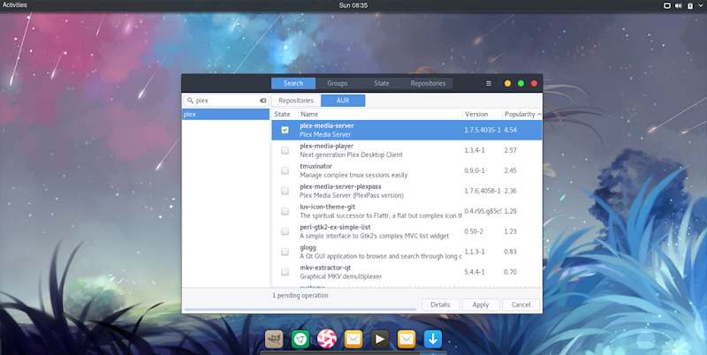Sort by the State column header
707x355 pixels.
pos(285,114)
